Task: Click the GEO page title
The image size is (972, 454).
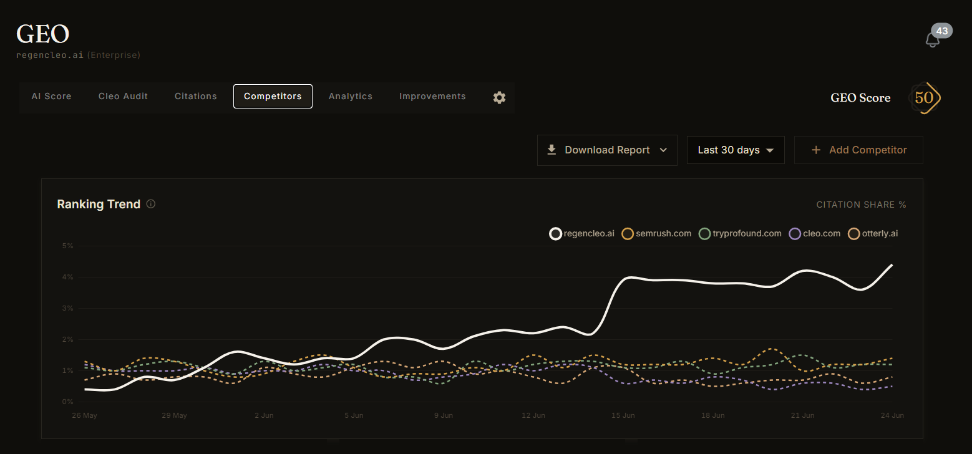Action: coord(42,34)
